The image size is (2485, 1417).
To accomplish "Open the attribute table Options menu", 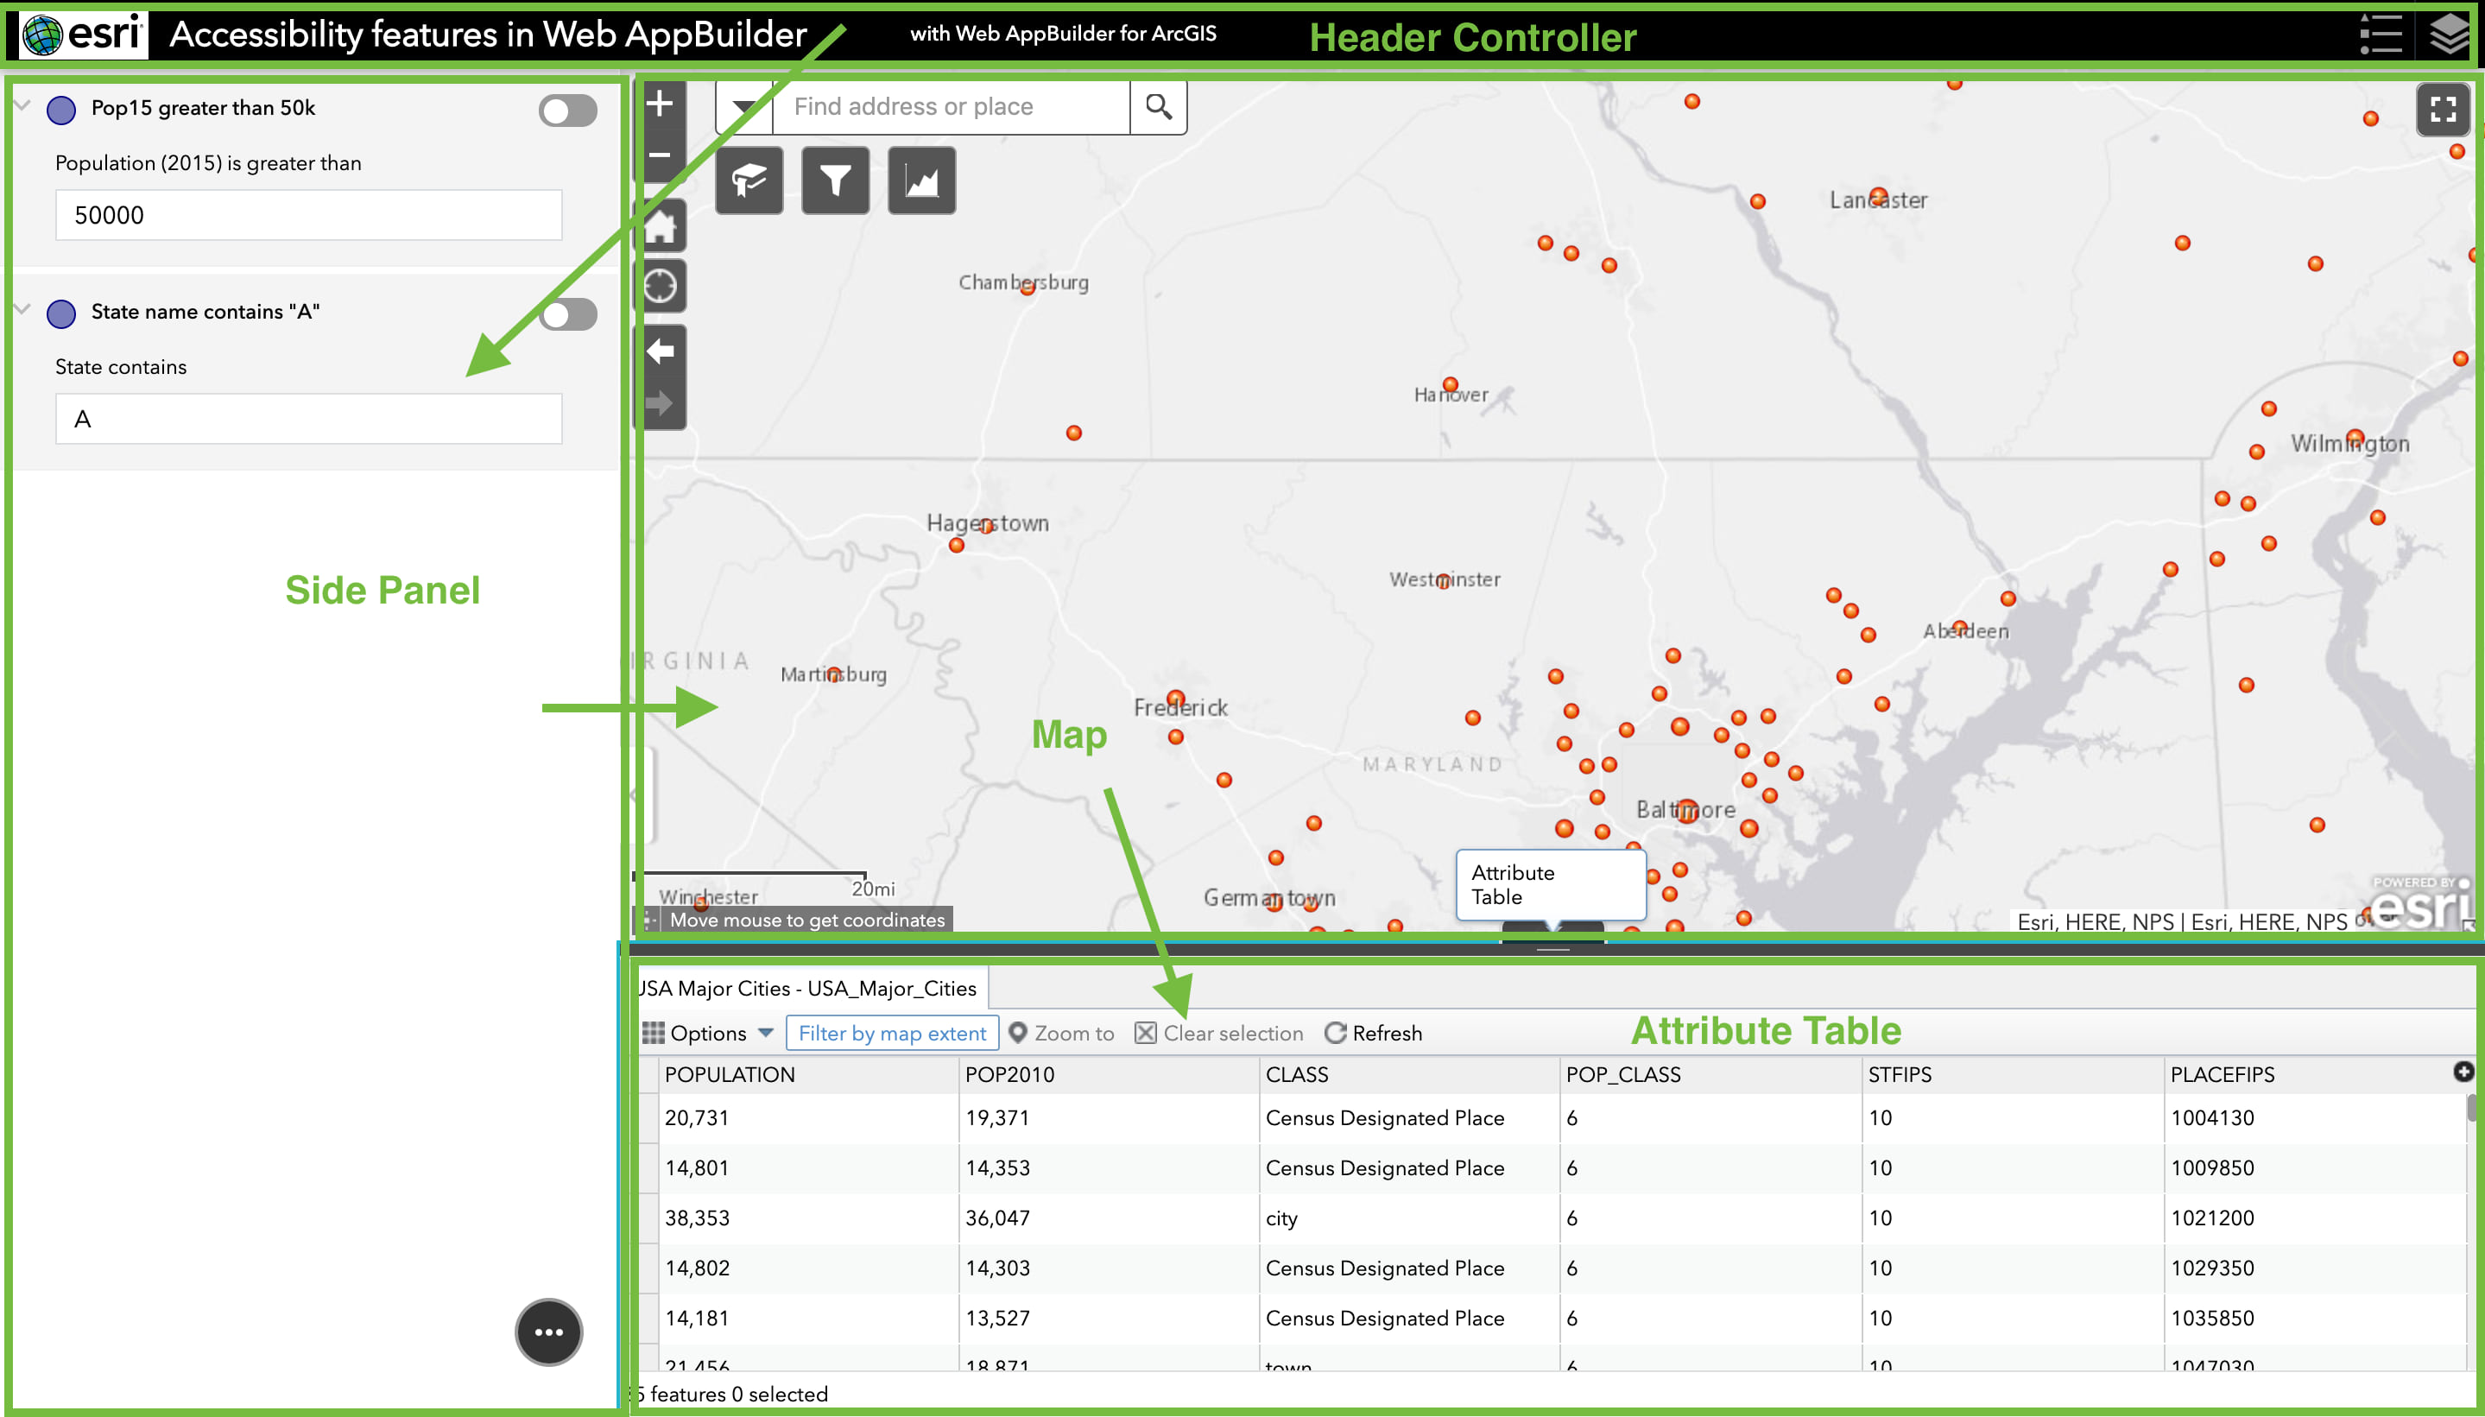I will pyautogui.click(x=707, y=1033).
